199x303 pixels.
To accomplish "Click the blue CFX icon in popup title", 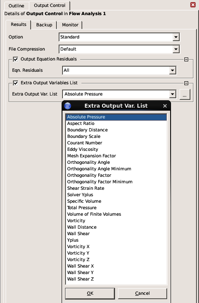I will click(x=68, y=106).
